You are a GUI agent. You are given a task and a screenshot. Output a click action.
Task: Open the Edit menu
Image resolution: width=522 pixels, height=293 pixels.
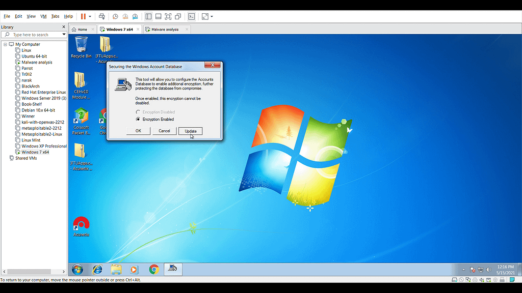click(x=18, y=16)
